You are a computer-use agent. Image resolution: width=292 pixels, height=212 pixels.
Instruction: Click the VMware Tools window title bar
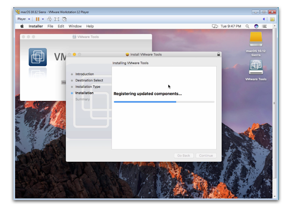point(86,37)
